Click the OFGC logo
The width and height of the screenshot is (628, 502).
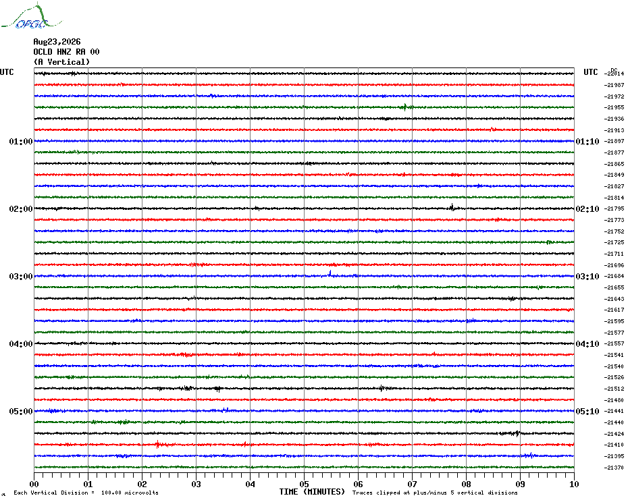(32, 16)
